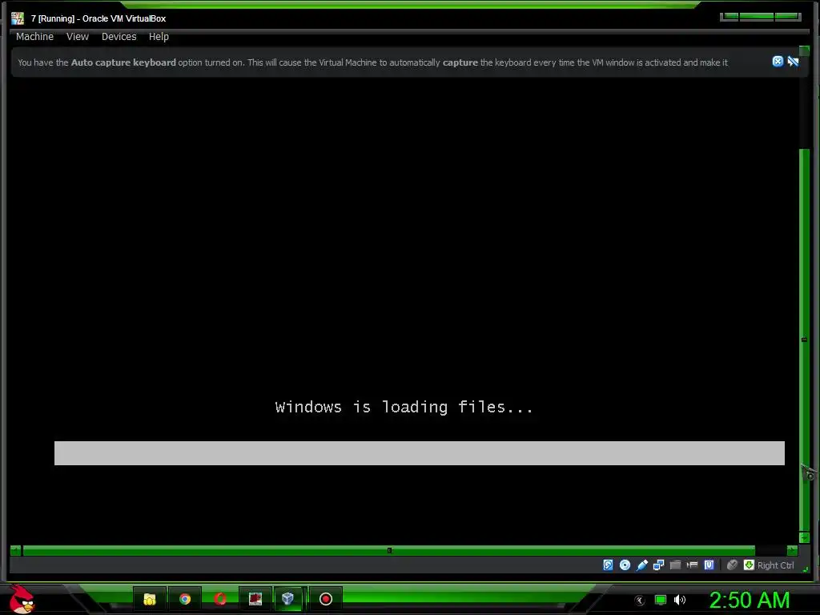Viewport: 820px width, 615px height.
Task: Click the shared folders indicator icon
Action: click(x=675, y=565)
